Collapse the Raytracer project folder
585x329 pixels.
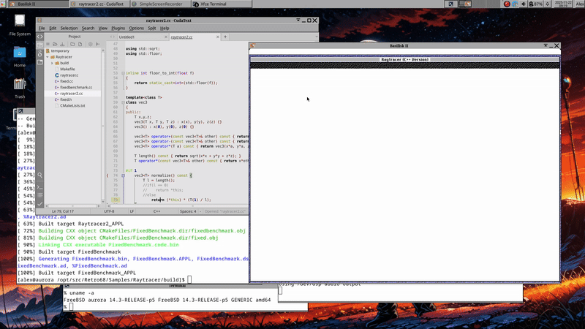(x=48, y=57)
